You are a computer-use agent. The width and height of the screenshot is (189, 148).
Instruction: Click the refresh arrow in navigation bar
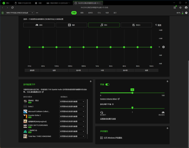pos(12,7)
